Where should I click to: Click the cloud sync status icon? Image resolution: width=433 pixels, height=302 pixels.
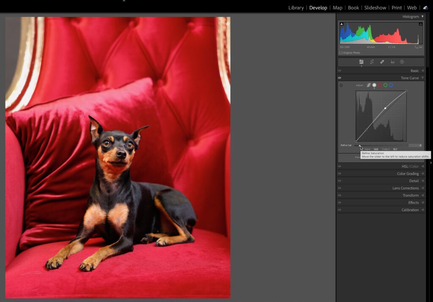coord(425,8)
